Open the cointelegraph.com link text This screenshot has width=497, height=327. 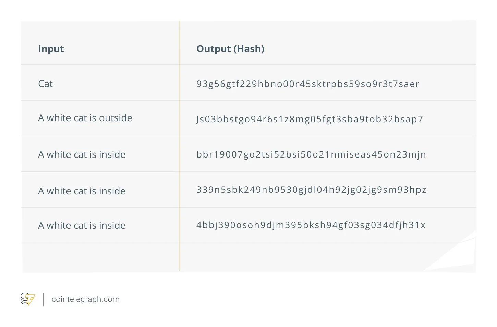coord(85,299)
